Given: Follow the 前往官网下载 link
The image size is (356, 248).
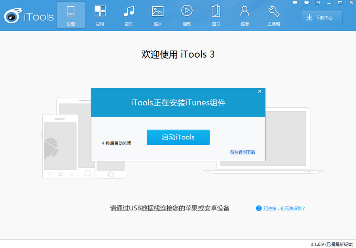Looking at the screenshot, I should (x=242, y=152).
